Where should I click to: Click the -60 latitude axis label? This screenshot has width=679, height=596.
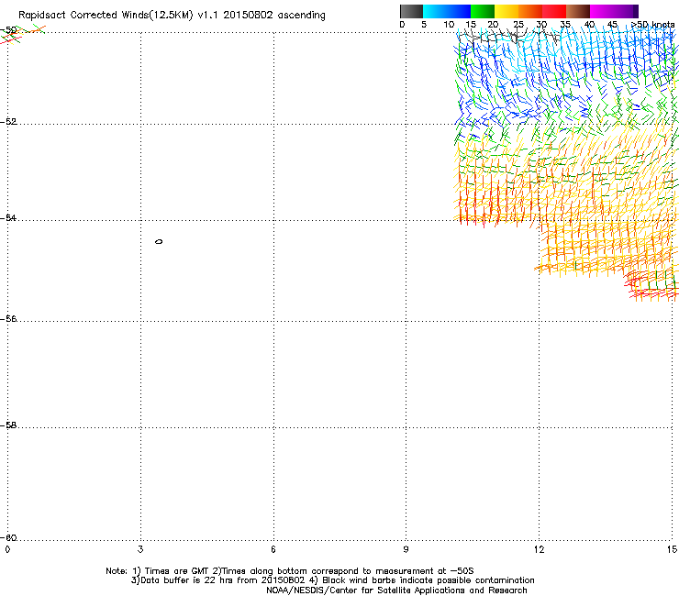click(8, 538)
